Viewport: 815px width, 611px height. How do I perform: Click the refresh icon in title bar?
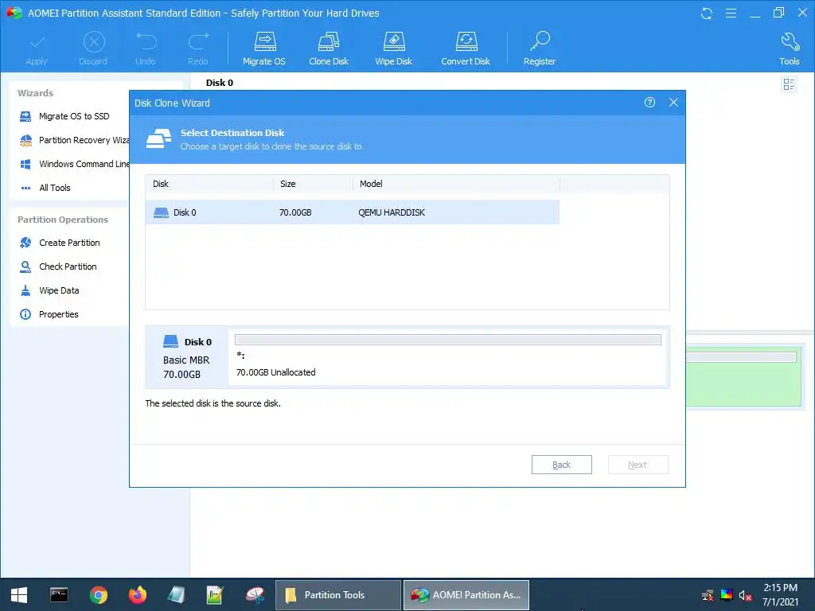click(x=707, y=14)
